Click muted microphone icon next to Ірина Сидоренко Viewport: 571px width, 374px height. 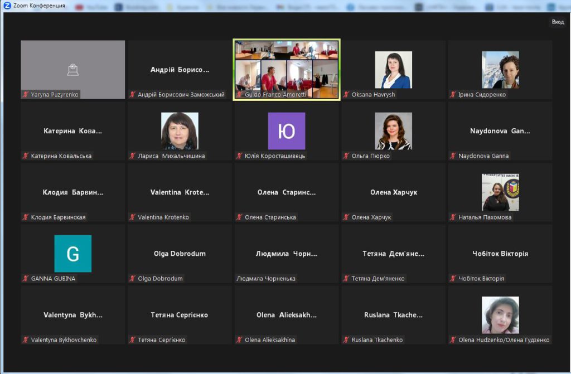(453, 95)
